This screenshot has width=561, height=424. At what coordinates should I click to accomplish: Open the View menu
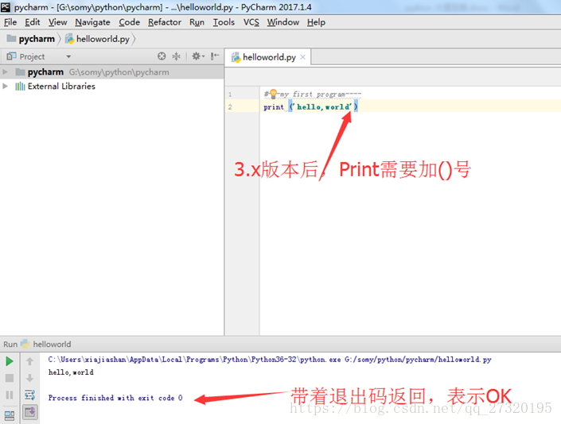point(57,22)
